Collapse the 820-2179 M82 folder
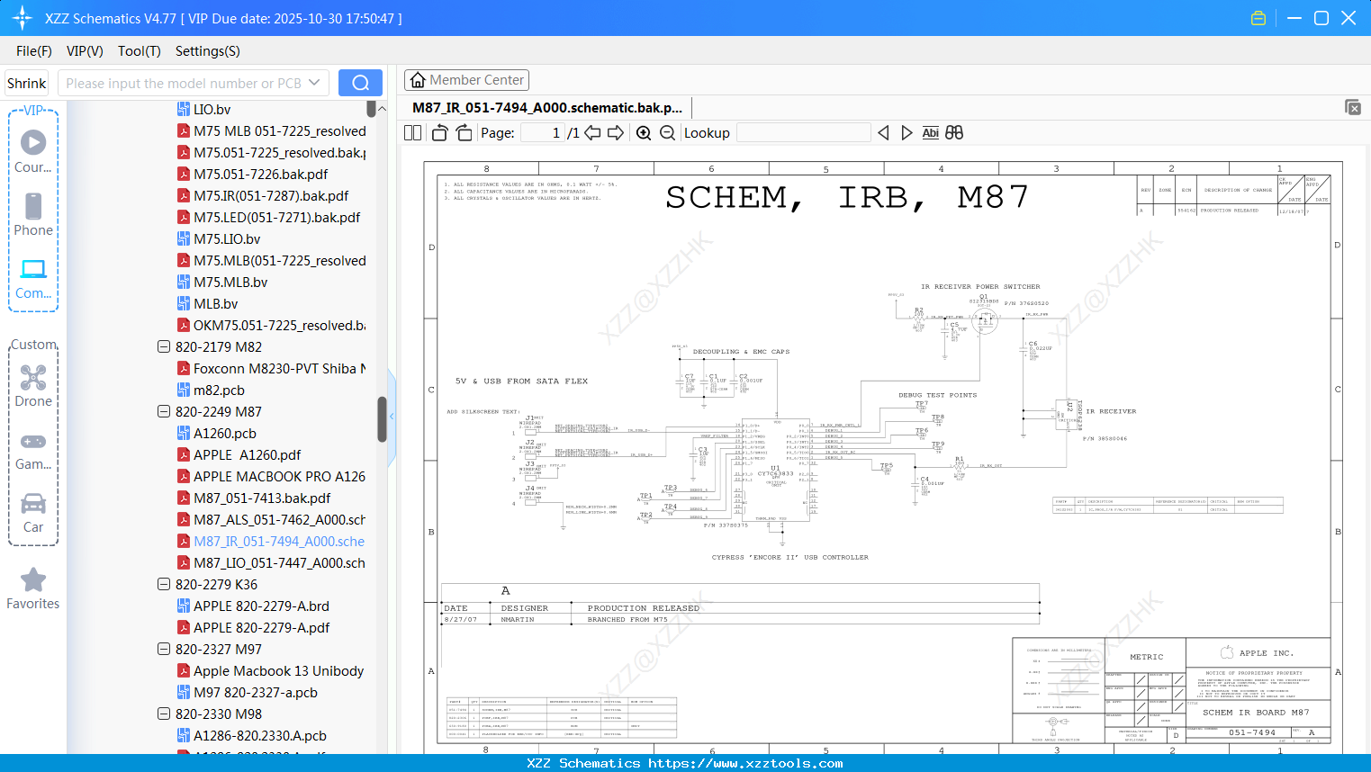 point(164,347)
